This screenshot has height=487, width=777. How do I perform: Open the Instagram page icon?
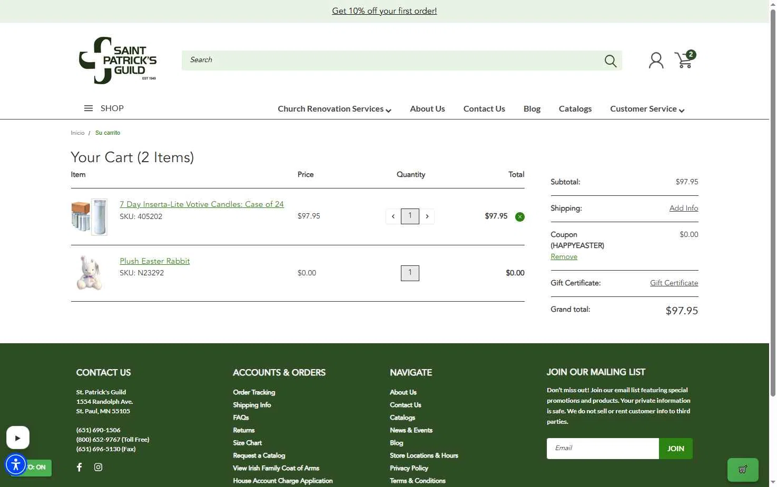(x=98, y=467)
